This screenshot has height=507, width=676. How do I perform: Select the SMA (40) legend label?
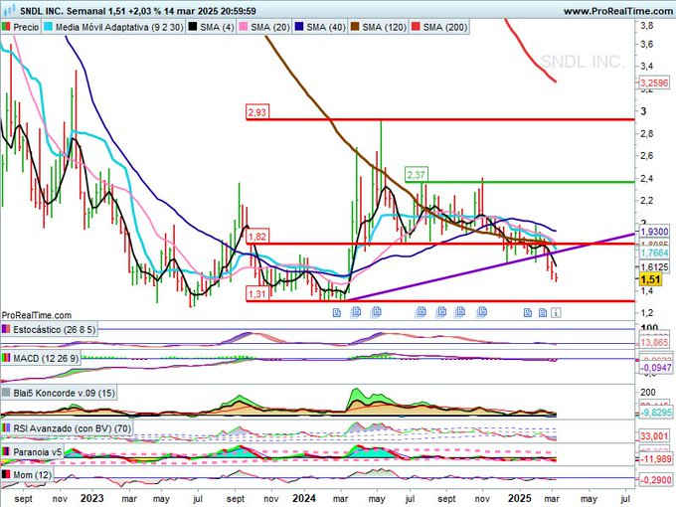click(x=326, y=27)
